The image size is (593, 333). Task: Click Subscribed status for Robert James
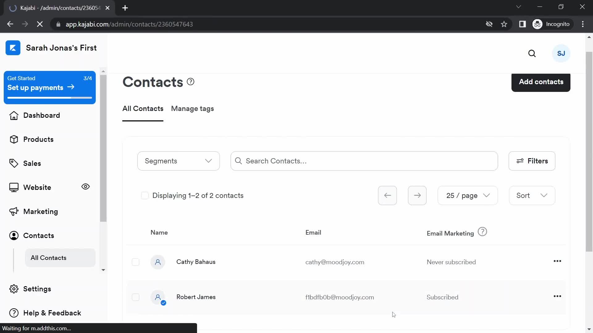[442, 297]
